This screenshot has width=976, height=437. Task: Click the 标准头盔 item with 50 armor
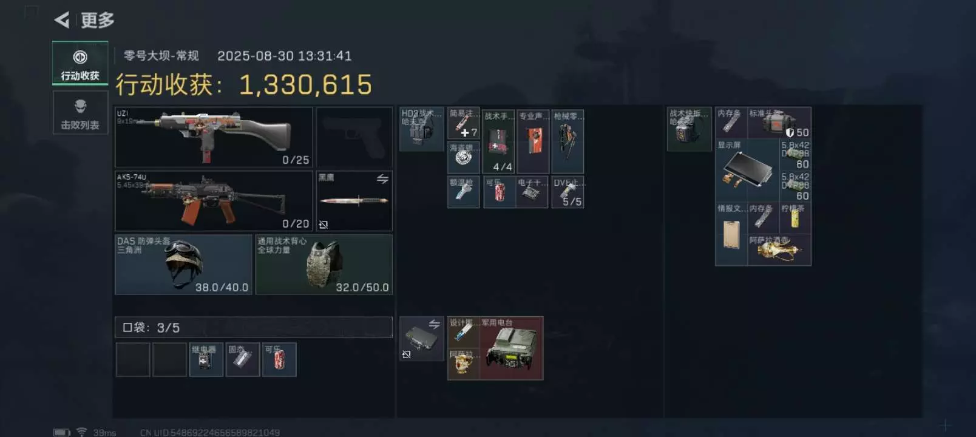(x=779, y=123)
